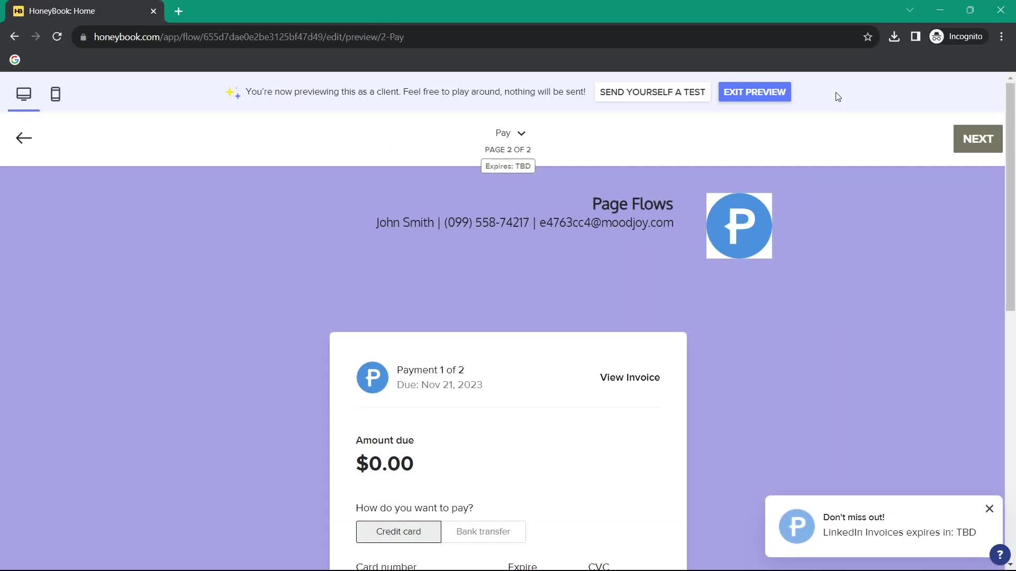Click the browser extension icon
The height and width of the screenshot is (571, 1016).
click(915, 36)
